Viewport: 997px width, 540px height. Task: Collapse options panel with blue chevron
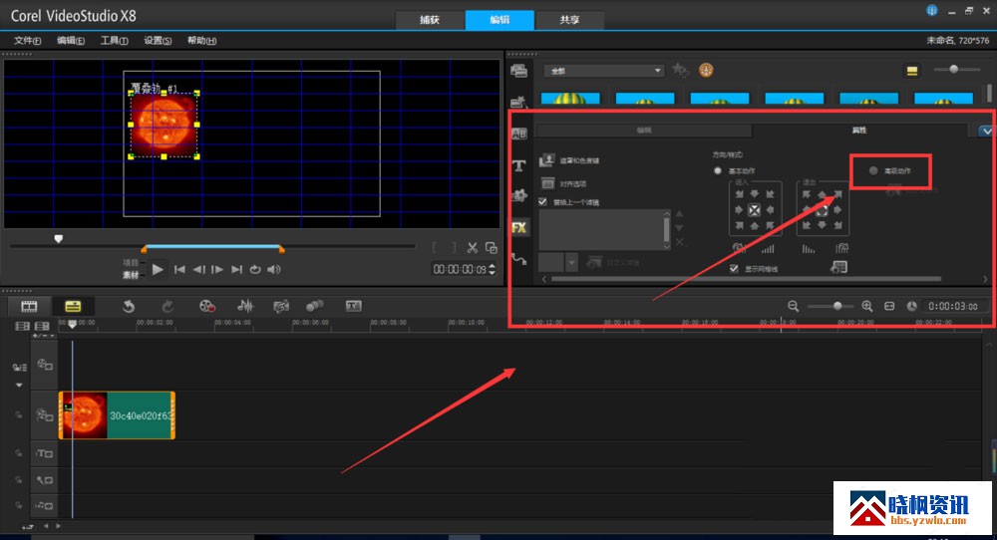[986, 131]
